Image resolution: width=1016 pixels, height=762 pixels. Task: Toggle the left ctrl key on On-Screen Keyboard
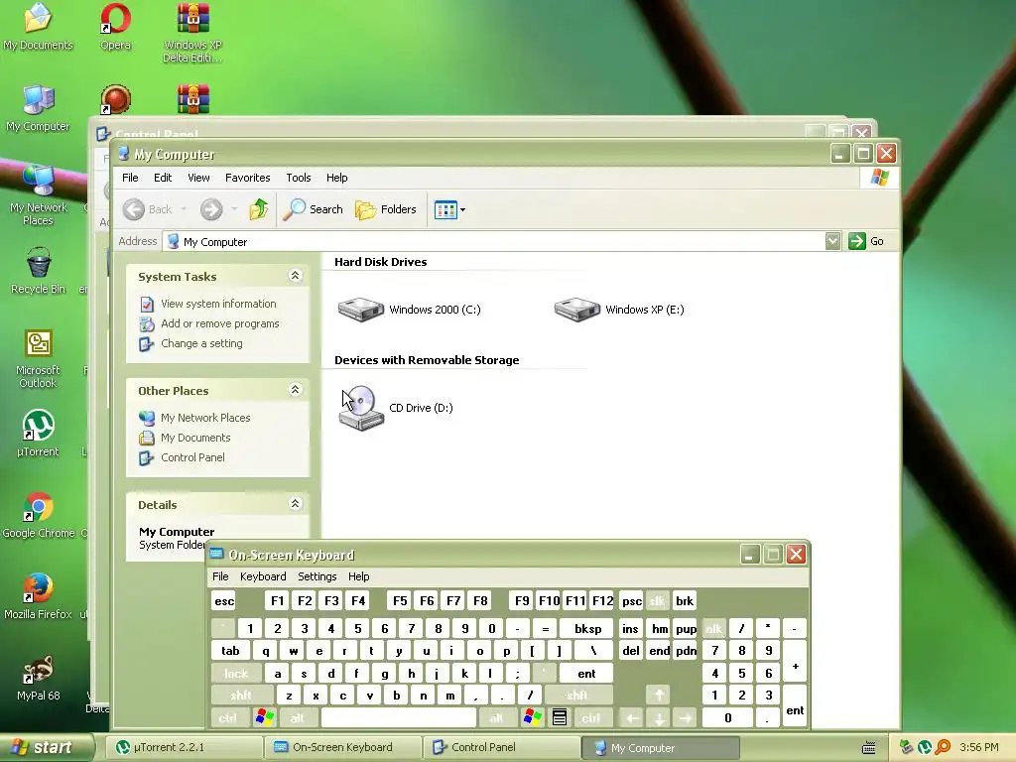pyautogui.click(x=227, y=718)
